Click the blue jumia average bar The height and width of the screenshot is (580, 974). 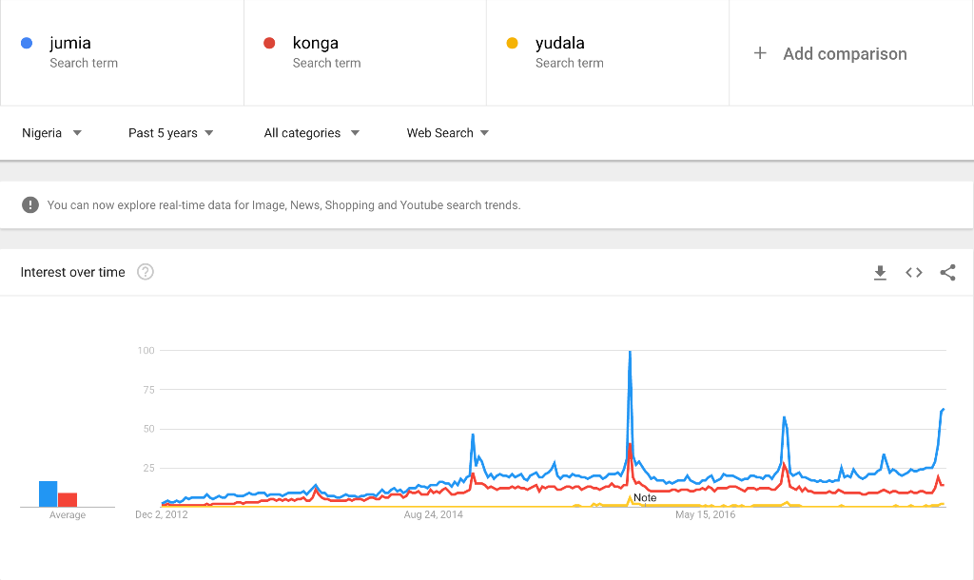point(48,493)
